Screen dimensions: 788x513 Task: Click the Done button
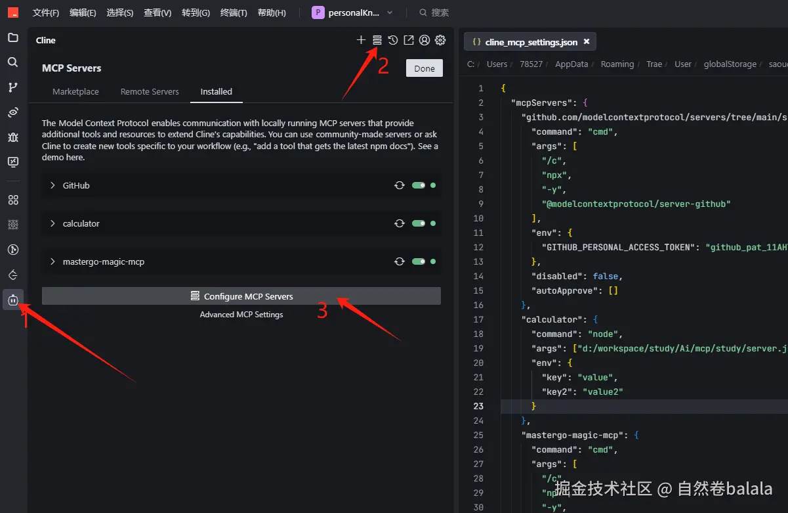425,68
